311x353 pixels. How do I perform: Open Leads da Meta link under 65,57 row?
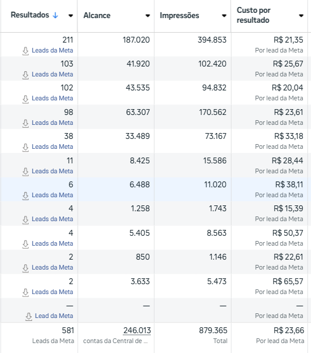pyautogui.click(x=53, y=292)
